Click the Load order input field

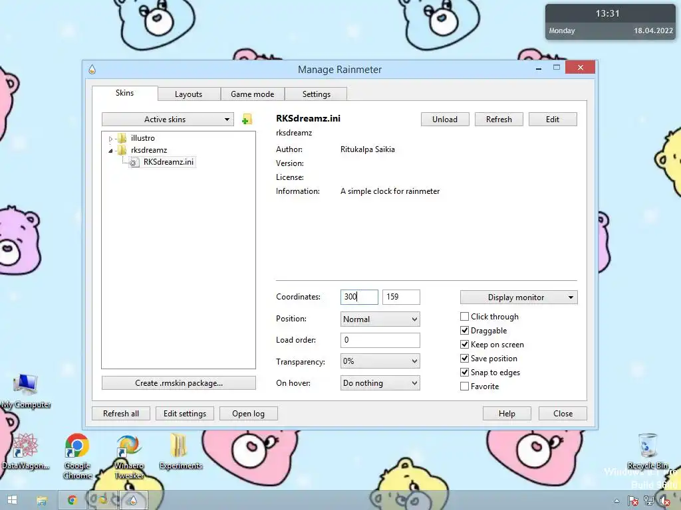380,340
